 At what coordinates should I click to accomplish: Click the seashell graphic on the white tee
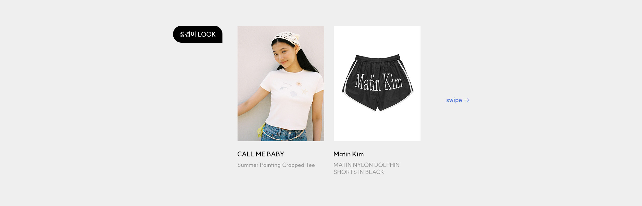tap(294, 94)
